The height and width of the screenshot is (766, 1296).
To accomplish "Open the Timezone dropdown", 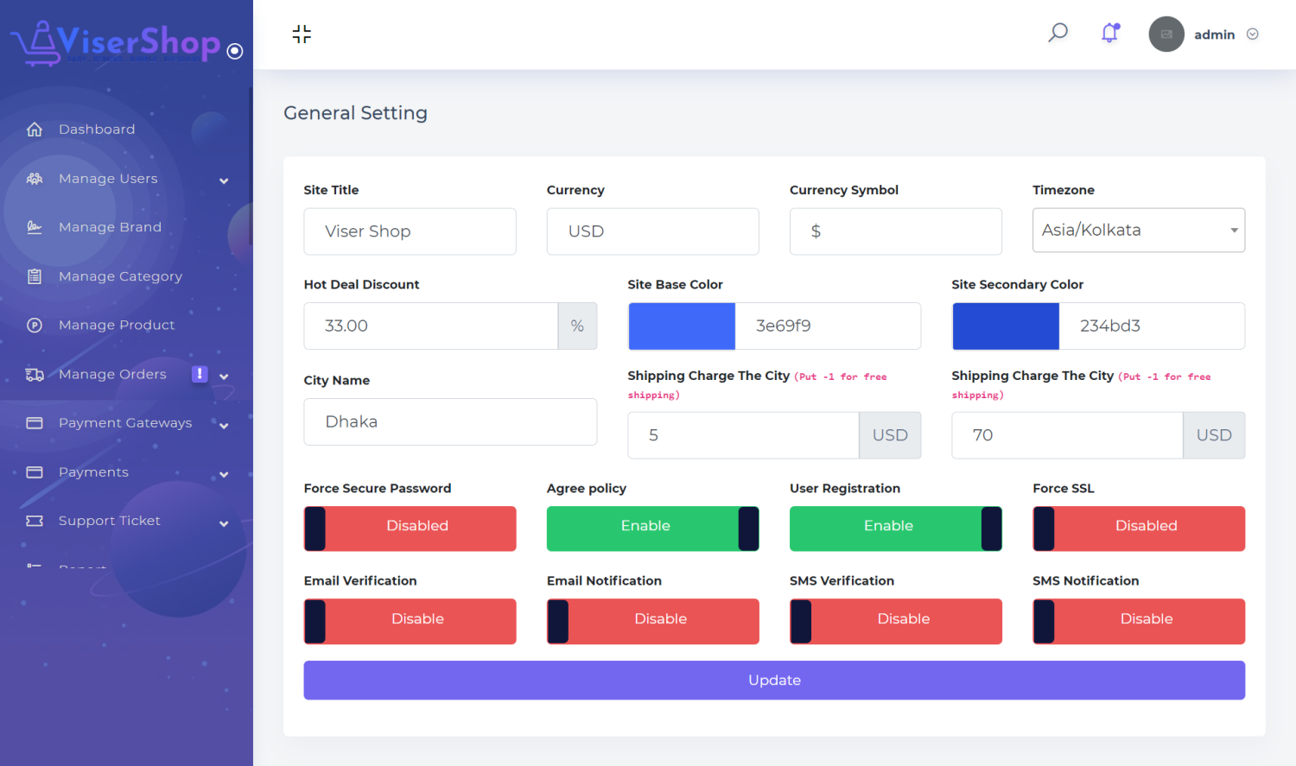I will 1138,231.
